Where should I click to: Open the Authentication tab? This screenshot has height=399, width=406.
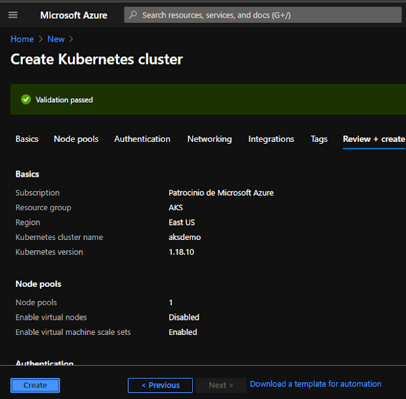(142, 139)
